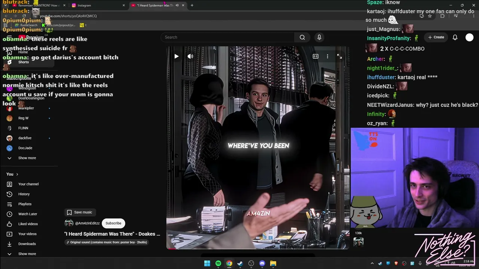479x269 pixels.
Task: Open OBS Studio from the taskbar
Action: coord(251,263)
